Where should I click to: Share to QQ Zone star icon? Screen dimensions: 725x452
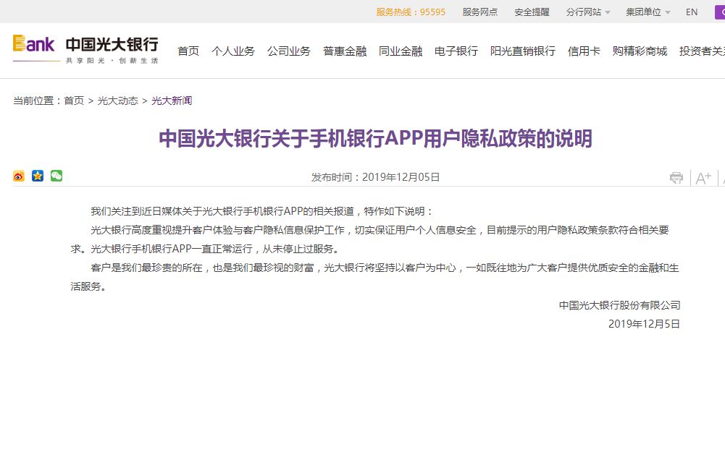pos(38,176)
